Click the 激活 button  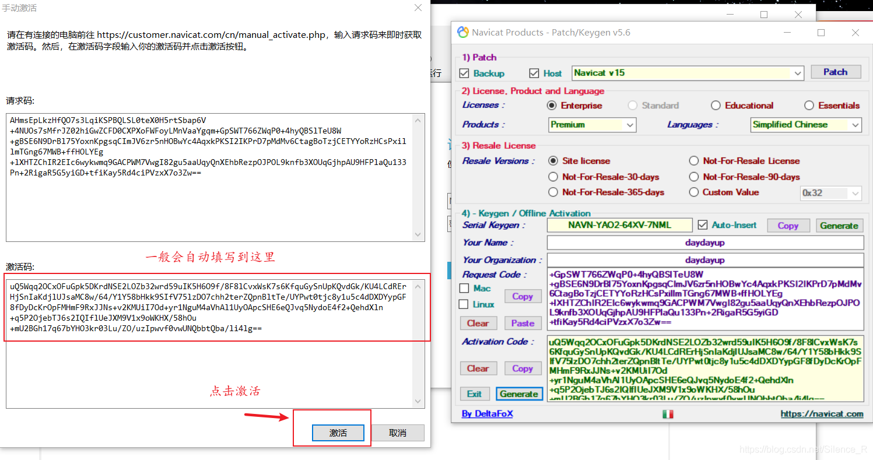[338, 433]
